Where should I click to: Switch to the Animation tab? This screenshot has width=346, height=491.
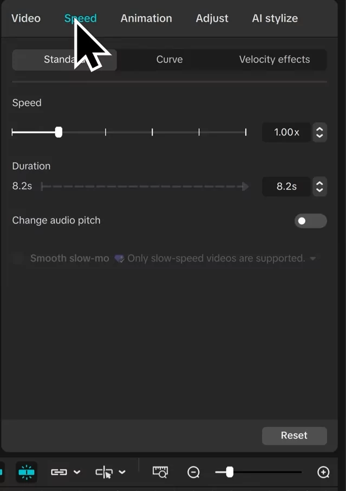tap(146, 18)
